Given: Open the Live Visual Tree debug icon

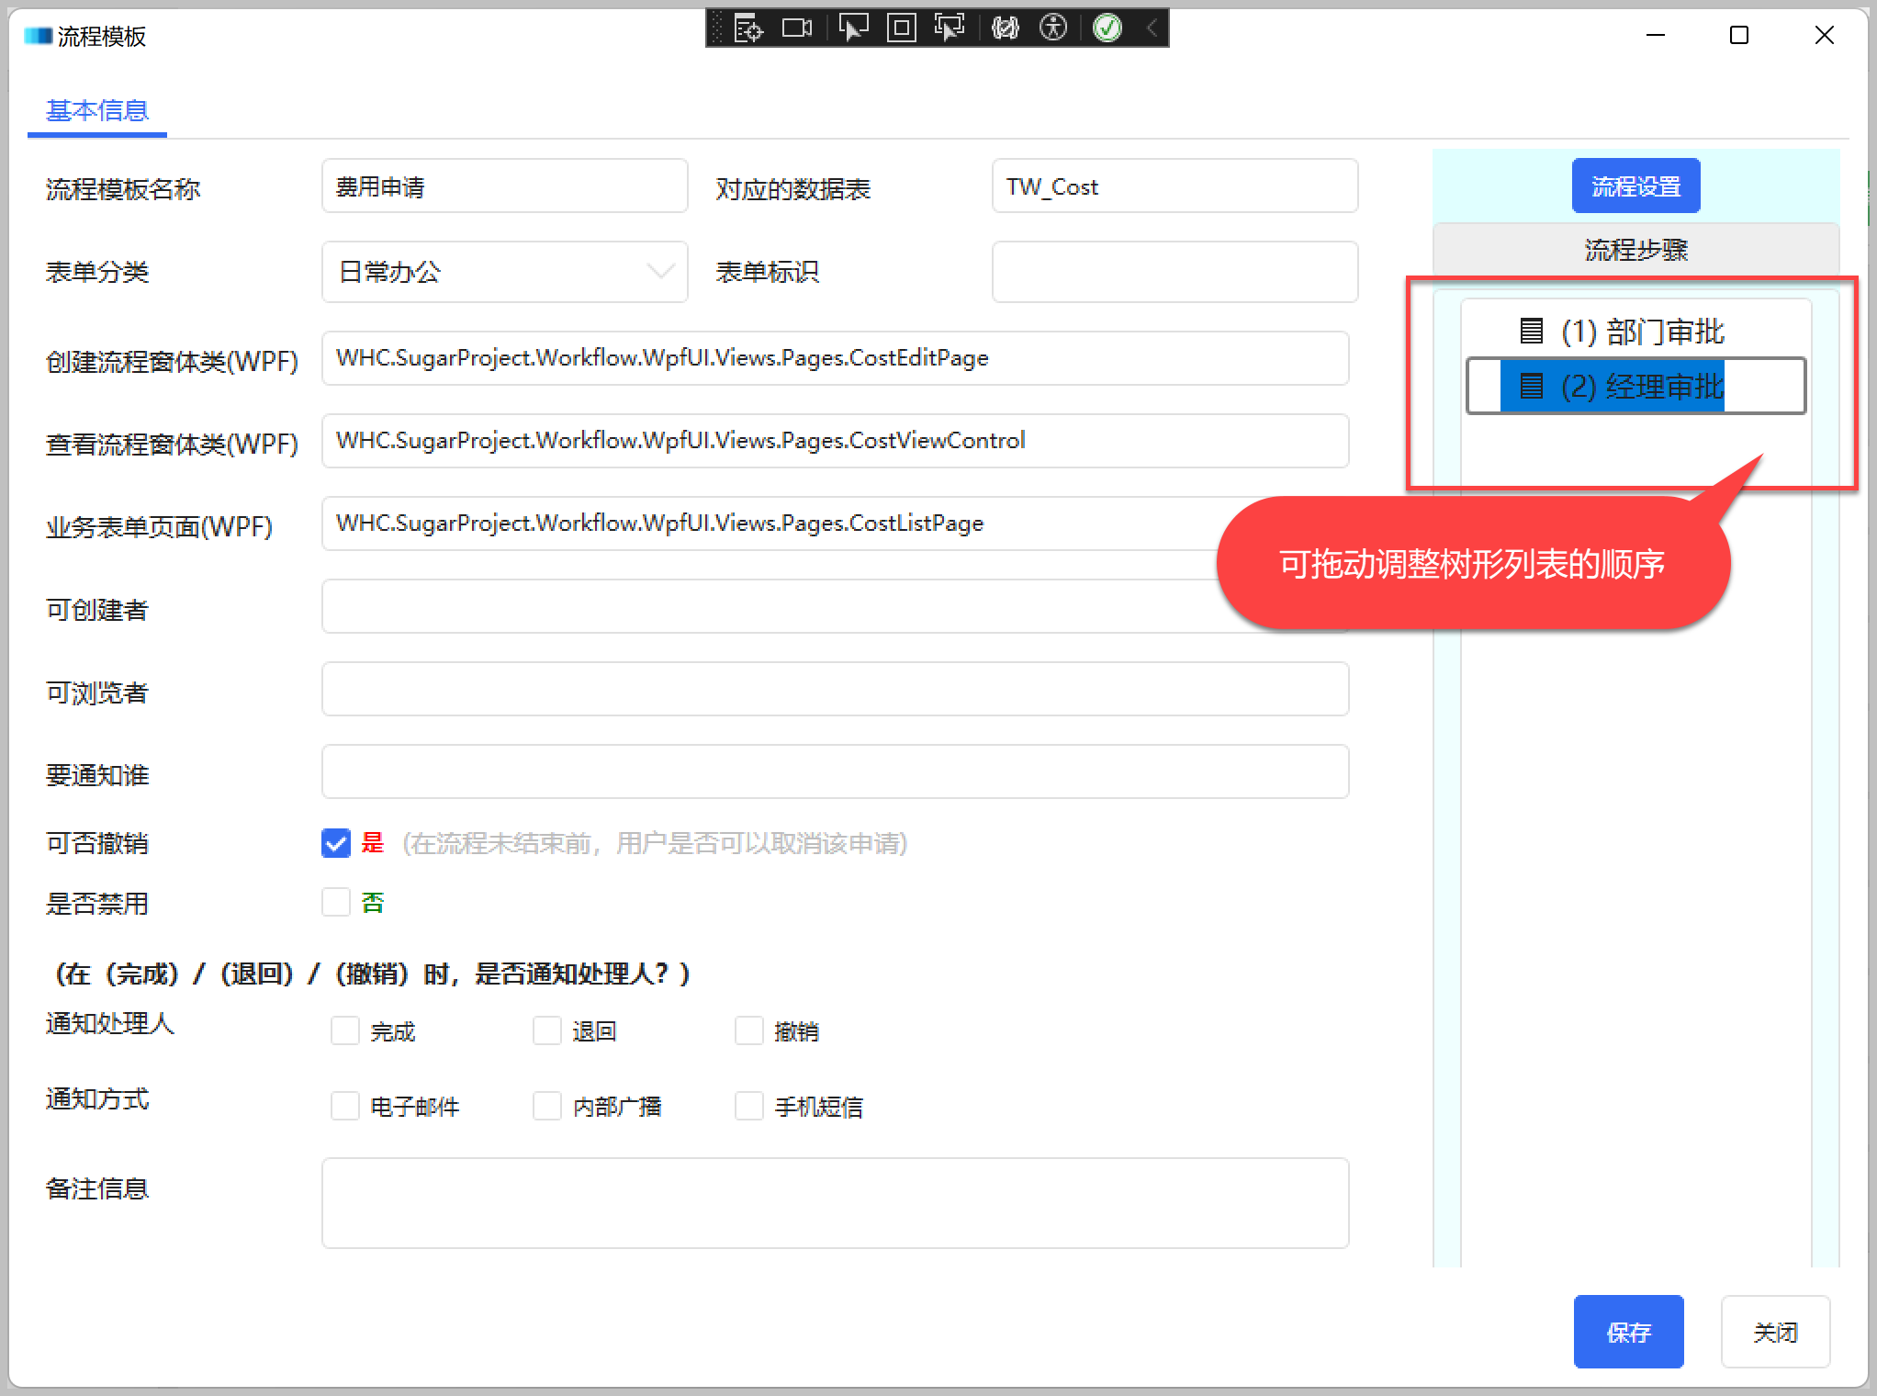Looking at the screenshot, I should 748,28.
